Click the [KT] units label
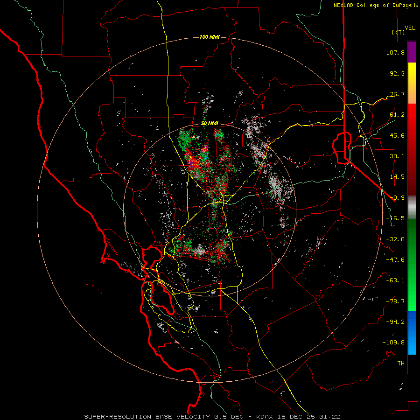 tap(399, 32)
